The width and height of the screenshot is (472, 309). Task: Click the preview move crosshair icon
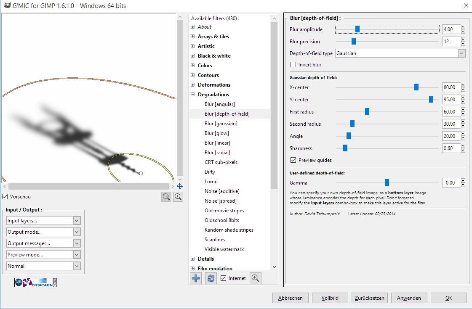(x=180, y=186)
